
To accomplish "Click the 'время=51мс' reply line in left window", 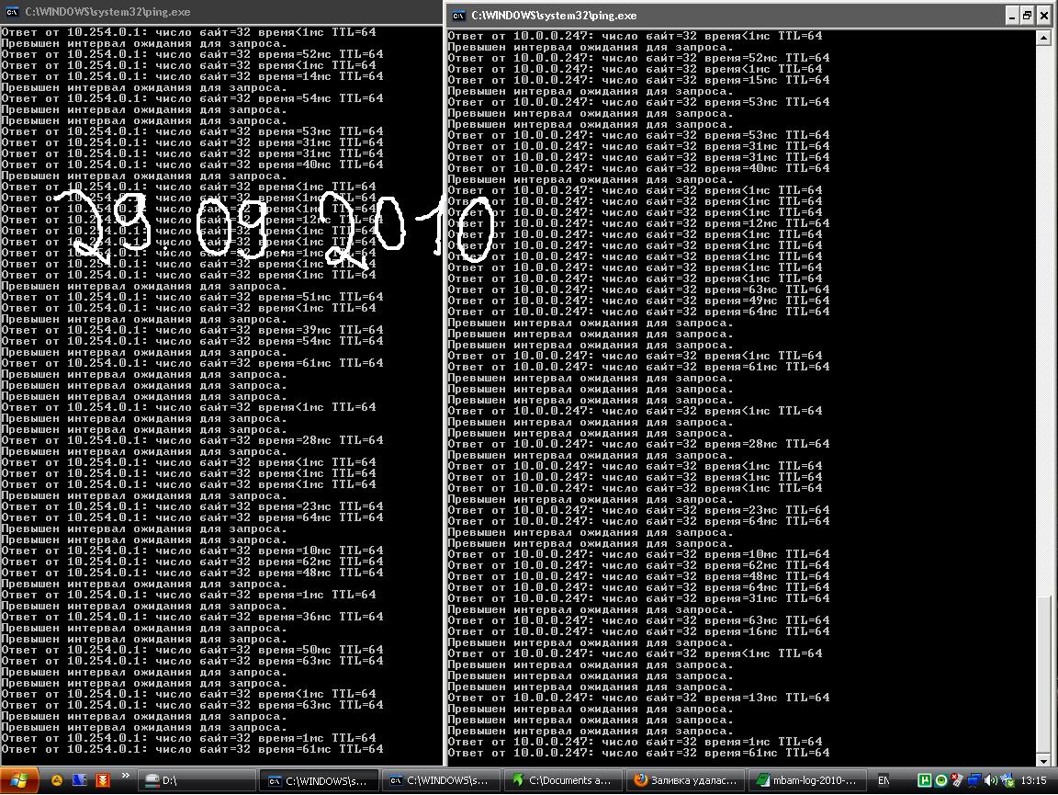I will coord(192,297).
